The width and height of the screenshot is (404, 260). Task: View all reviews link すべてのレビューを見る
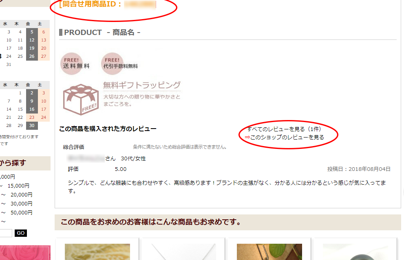coord(284,129)
